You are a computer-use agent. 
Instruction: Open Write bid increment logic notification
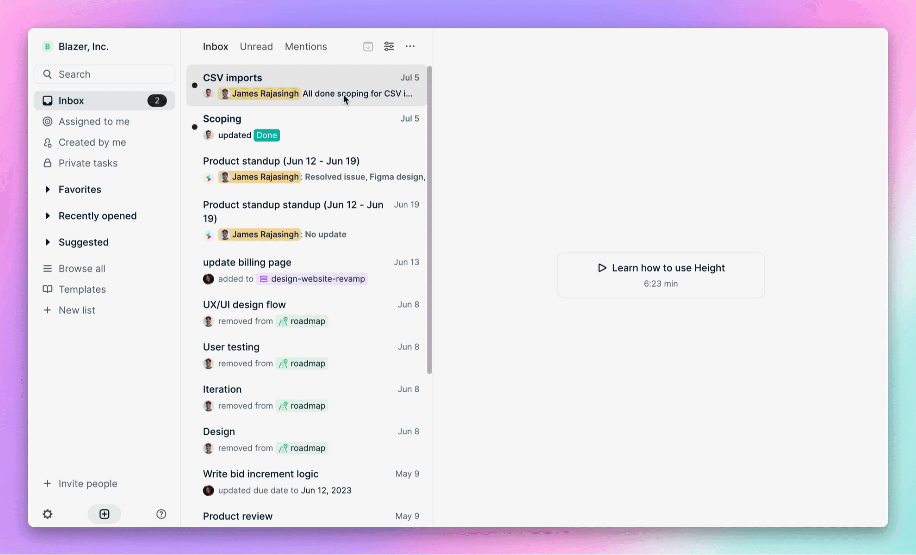307,482
